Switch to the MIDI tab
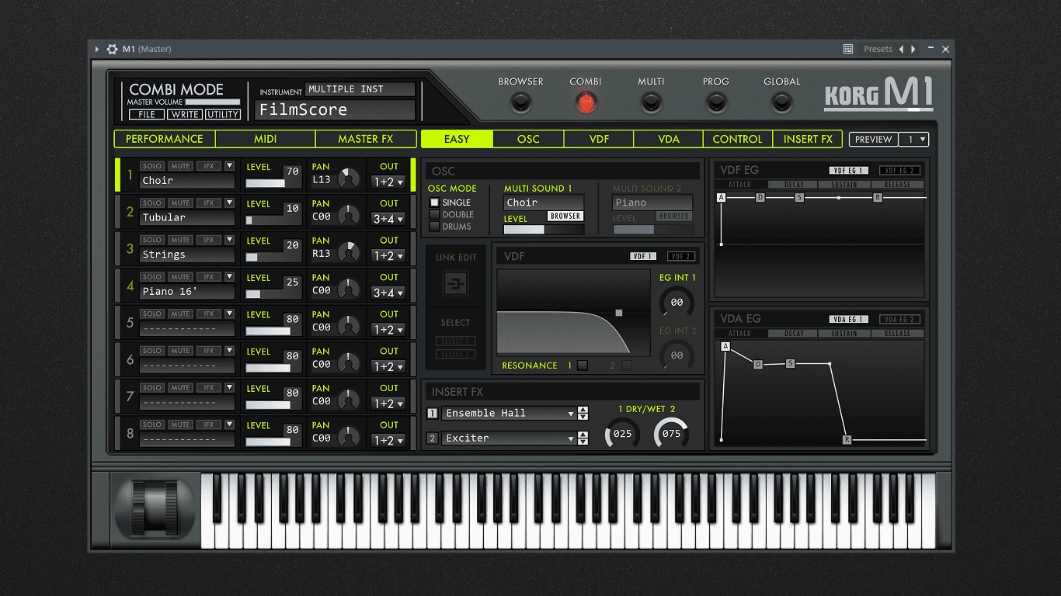 click(266, 139)
